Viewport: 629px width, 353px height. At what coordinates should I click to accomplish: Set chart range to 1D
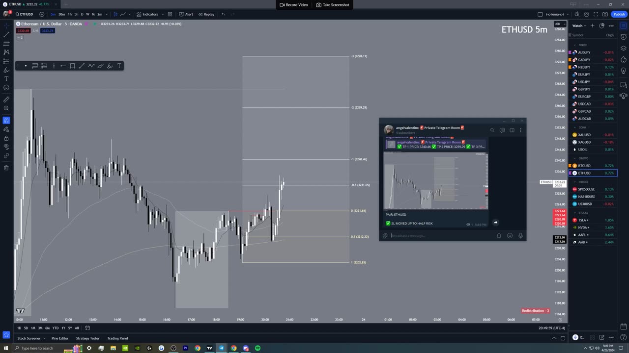pyautogui.click(x=19, y=328)
